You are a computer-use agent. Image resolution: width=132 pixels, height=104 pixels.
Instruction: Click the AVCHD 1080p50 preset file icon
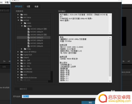29,43
